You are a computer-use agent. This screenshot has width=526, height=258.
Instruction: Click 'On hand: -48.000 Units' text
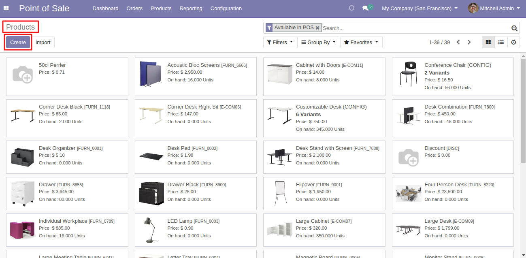pyautogui.click(x=448, y=122)
